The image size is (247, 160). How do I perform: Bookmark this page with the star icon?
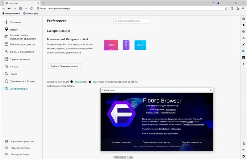(x=226, y=9)
